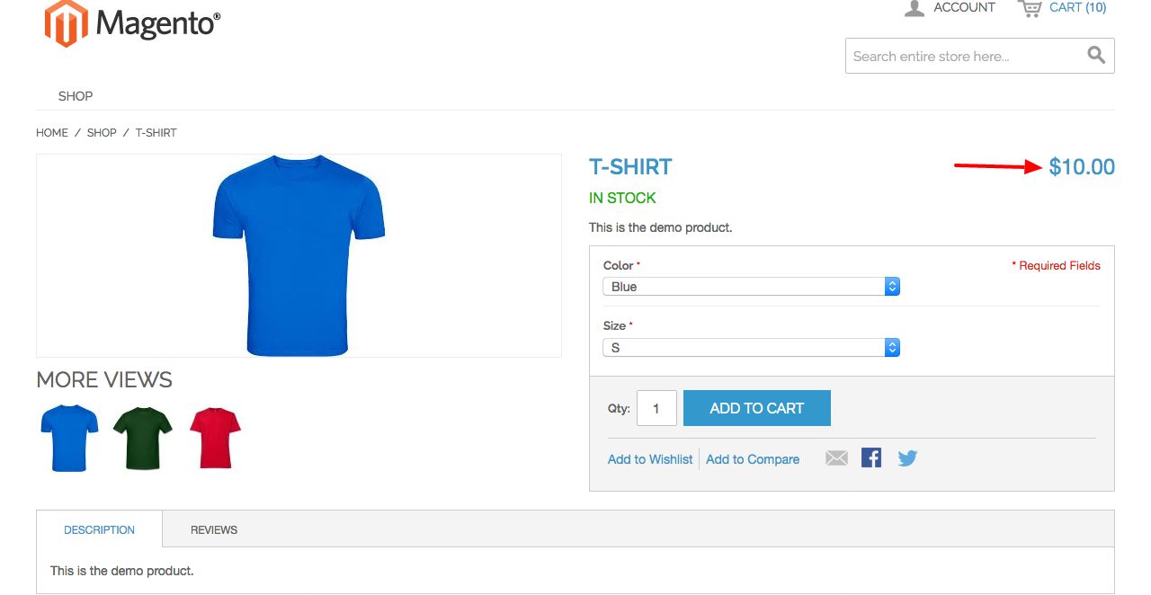Select the blue t-shirt thumbnail
This screenshot has width=1151, height=595.
click(x=69, y=438)
